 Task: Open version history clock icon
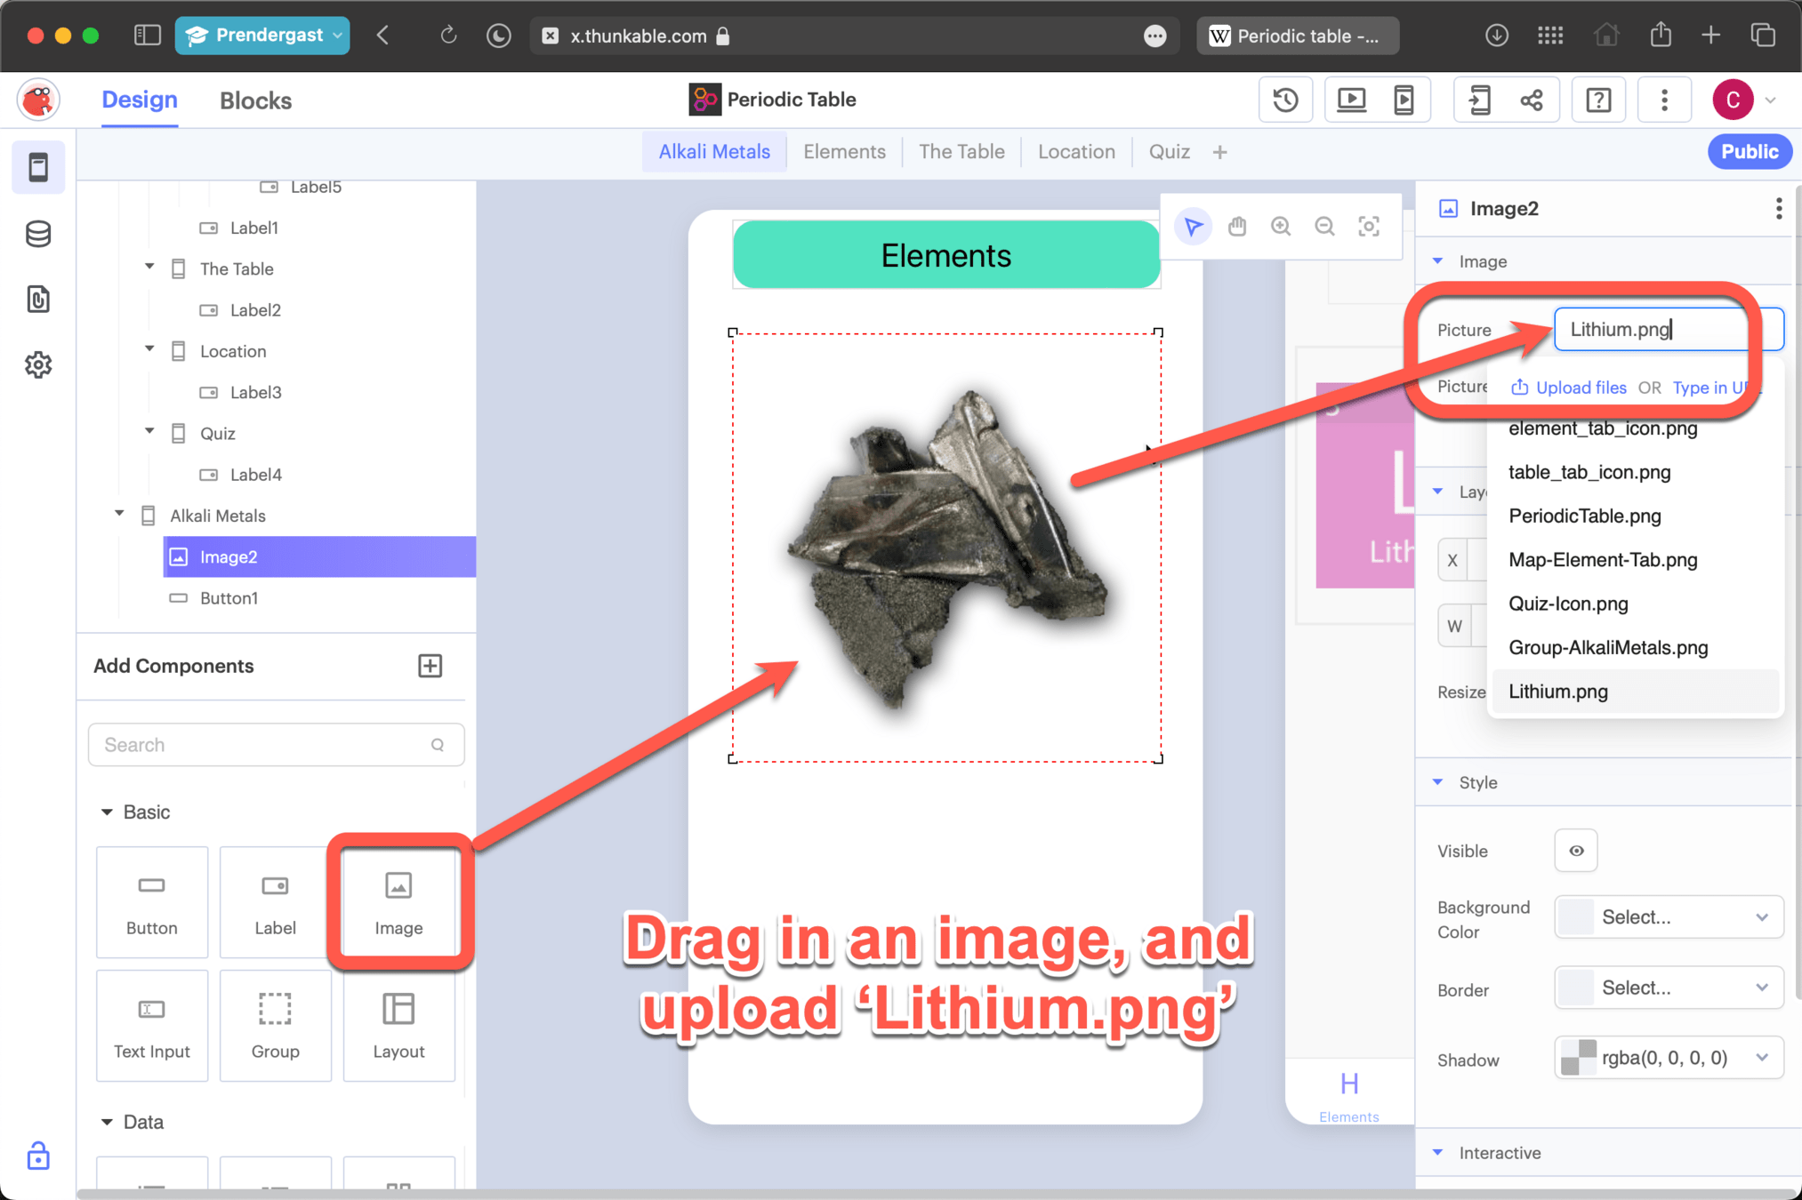[x=1285, y=100]
